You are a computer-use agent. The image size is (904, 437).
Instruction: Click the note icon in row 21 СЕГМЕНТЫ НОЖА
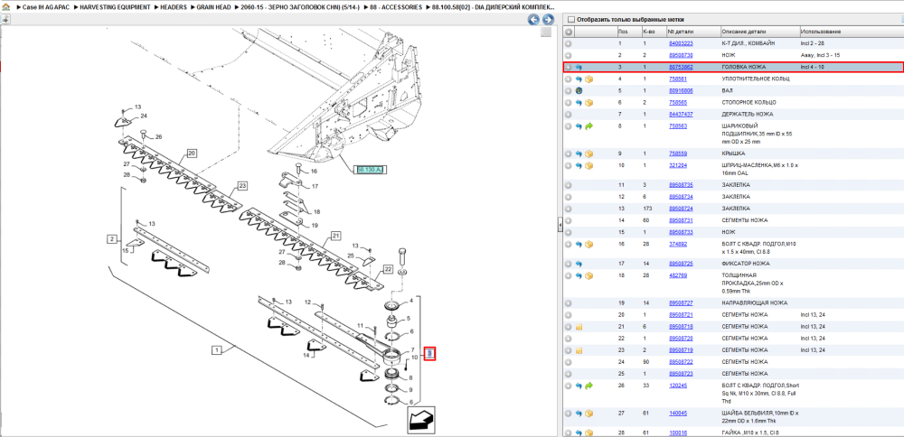[579, 327]
